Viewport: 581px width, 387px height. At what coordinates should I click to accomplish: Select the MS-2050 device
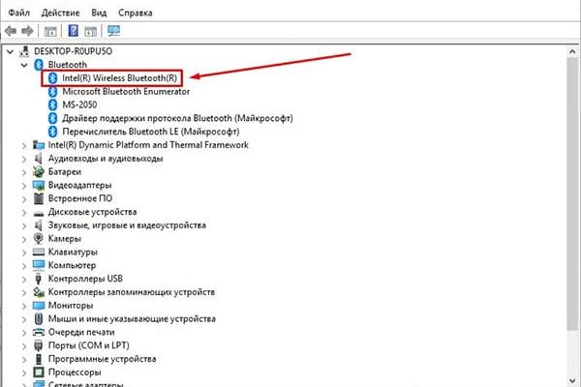79,104
